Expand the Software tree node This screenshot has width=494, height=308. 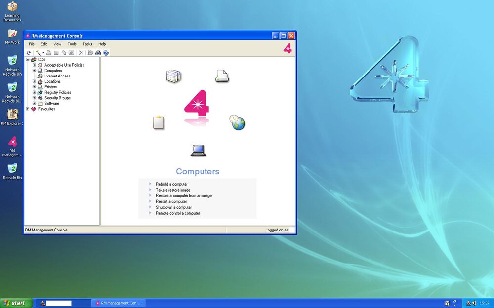(34, 103)
